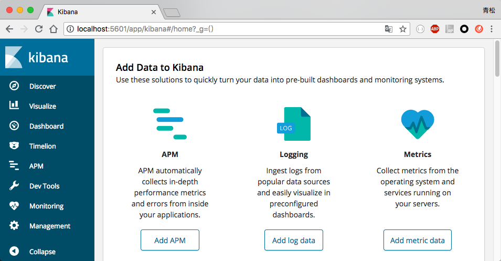This screenshot has height=261, width=501.
Task: Open the Visualize bar chart icon
Action: coord(14,105)
